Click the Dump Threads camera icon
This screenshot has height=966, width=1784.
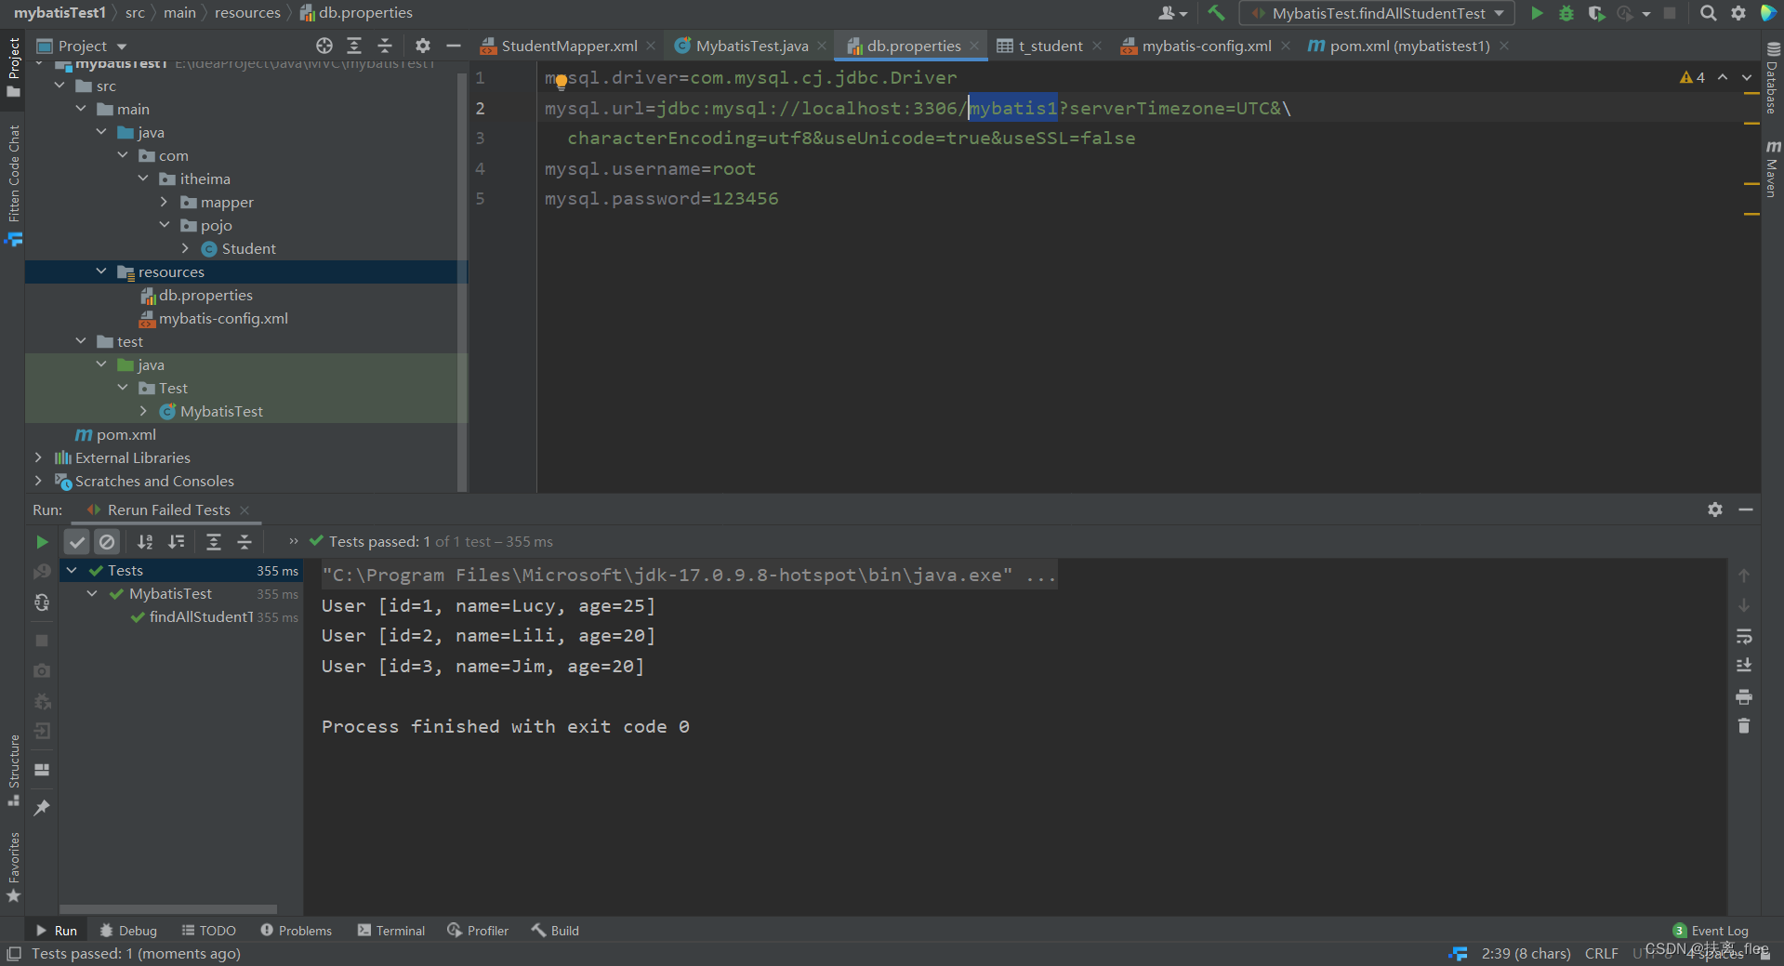pyautogui.click(x=42, y=670)
